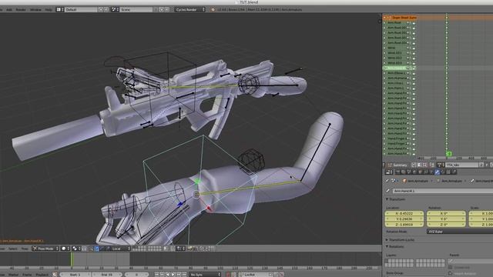
Task: Click the green current-frame marker in timeline
Action: pyautogui.click(x=72, y=259)
